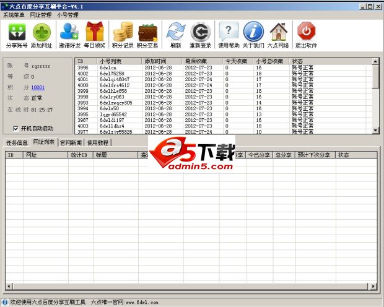Screen dimensions: 384x307
Task: Click account list vertical scrollbar thumb
Action: tap(375, 76)
